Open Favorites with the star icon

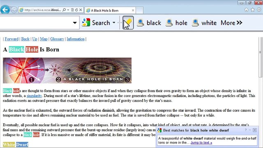253,10
